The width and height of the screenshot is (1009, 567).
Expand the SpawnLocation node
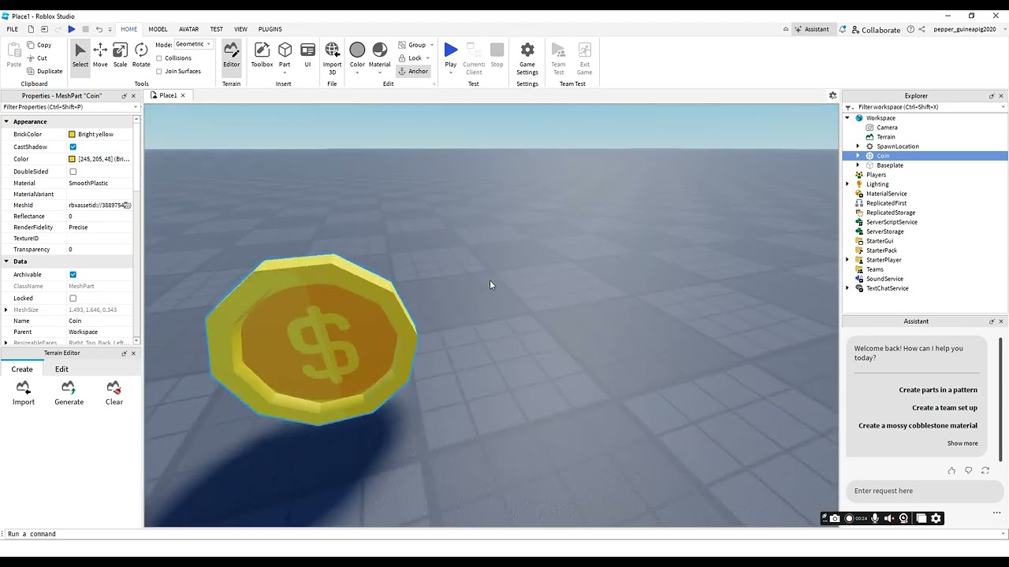tap(858, 146)
